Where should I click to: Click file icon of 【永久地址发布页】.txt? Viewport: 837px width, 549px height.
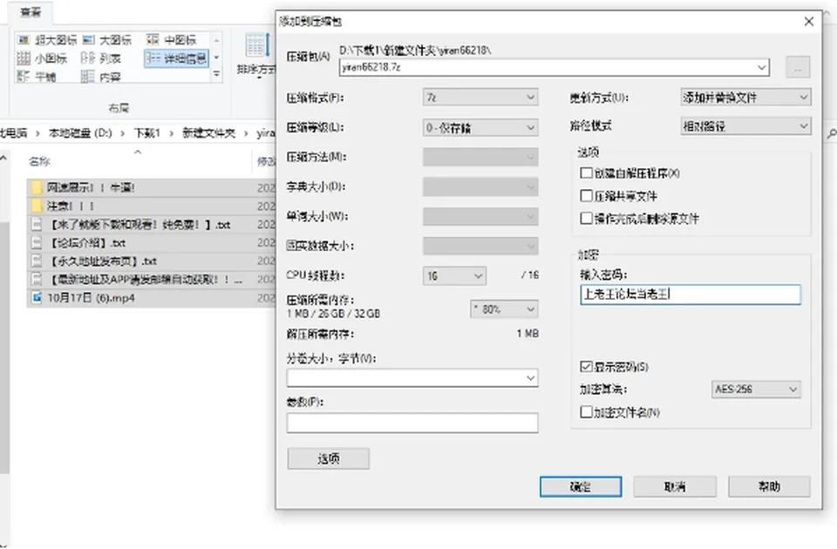(x=37, y=261)
